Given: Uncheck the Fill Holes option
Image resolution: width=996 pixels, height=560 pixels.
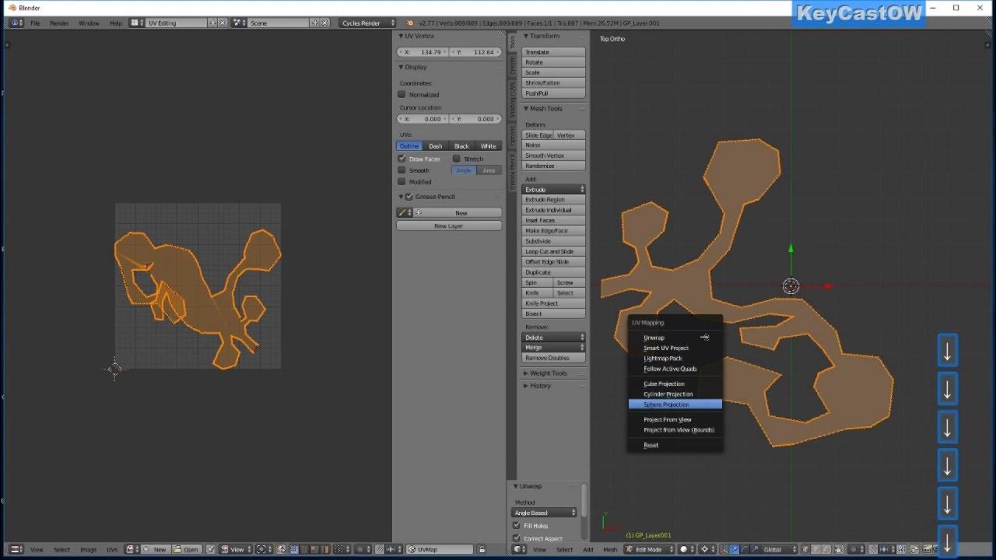Looking at the screenshot, I should coord(517,526).
